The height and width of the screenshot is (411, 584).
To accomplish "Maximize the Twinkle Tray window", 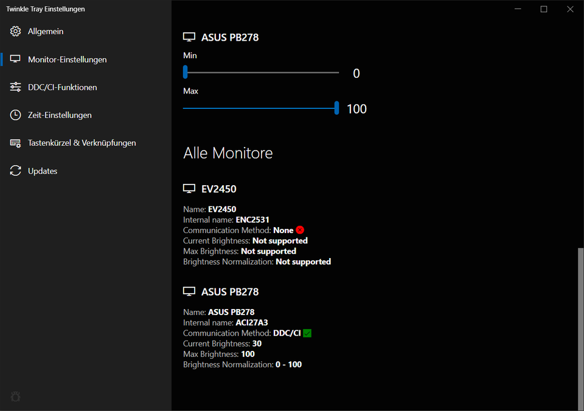I will tap(544, 9).
